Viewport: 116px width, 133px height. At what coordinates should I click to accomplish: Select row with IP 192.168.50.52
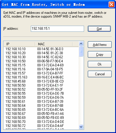tap(41, 89)
